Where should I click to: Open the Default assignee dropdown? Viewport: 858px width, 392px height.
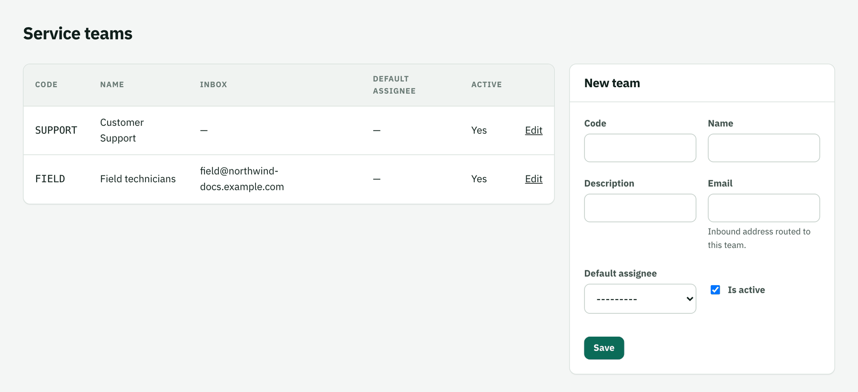pos(640,299)
